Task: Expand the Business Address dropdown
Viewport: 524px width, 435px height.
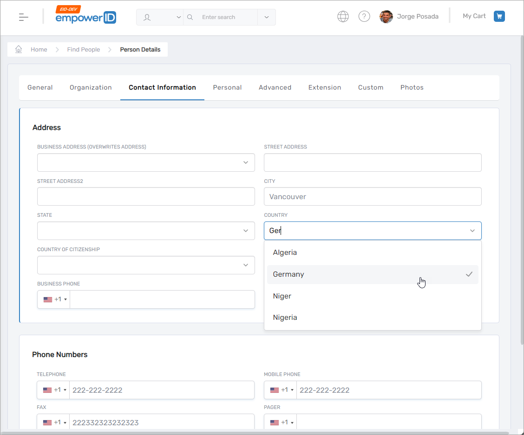Action: [246, 162]
